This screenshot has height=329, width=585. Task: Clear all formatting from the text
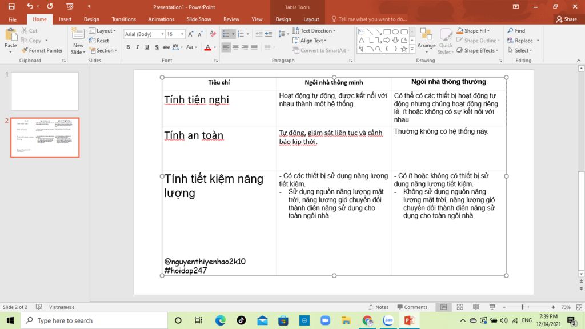(213, 34)
